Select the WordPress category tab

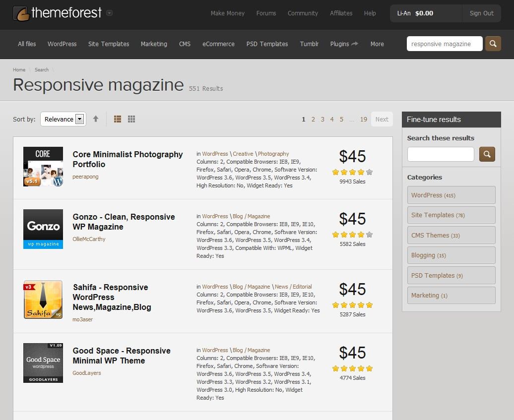click(62, 44)
